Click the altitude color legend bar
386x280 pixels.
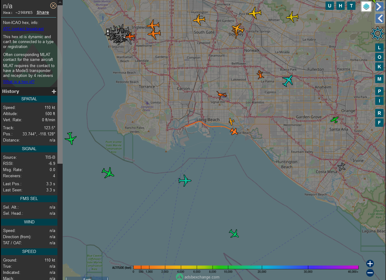point(246,267)
